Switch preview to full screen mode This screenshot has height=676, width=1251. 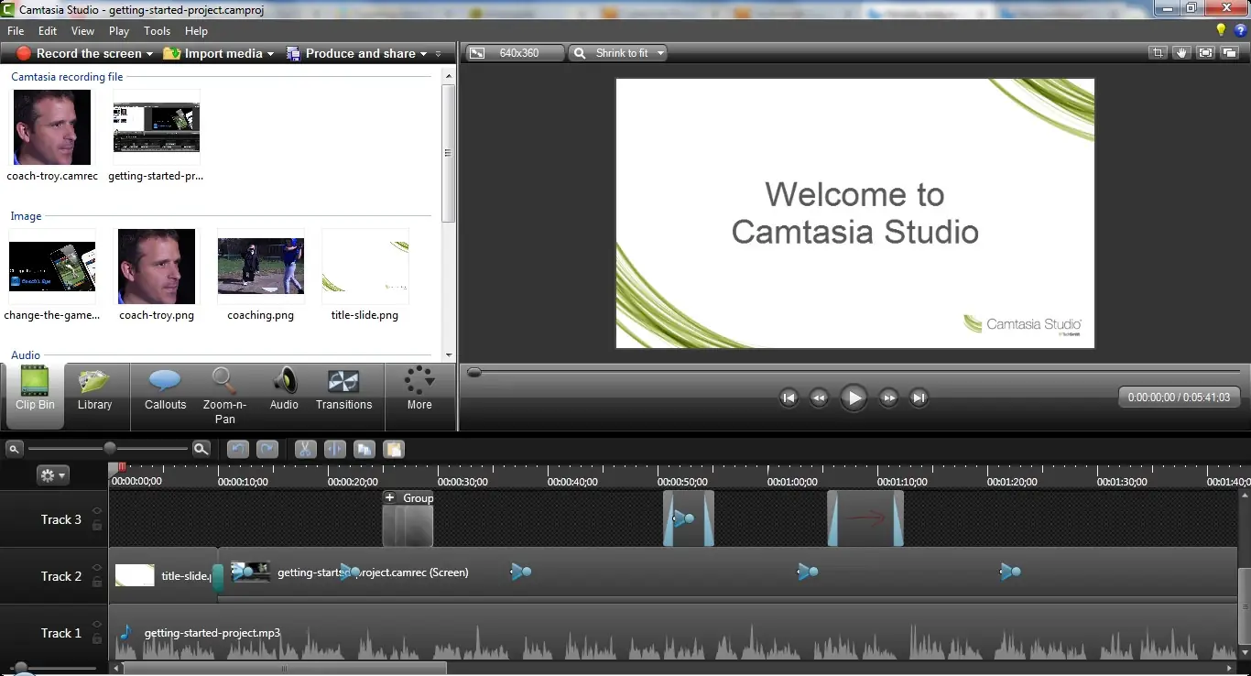click(x=1205, y=53)
